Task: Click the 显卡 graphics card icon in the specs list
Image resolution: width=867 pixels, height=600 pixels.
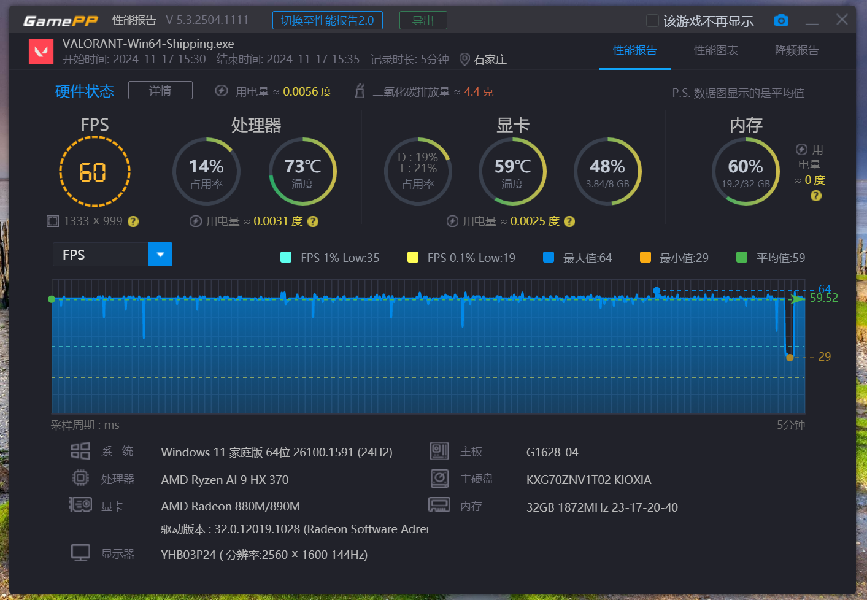Action: click(80, 505)
